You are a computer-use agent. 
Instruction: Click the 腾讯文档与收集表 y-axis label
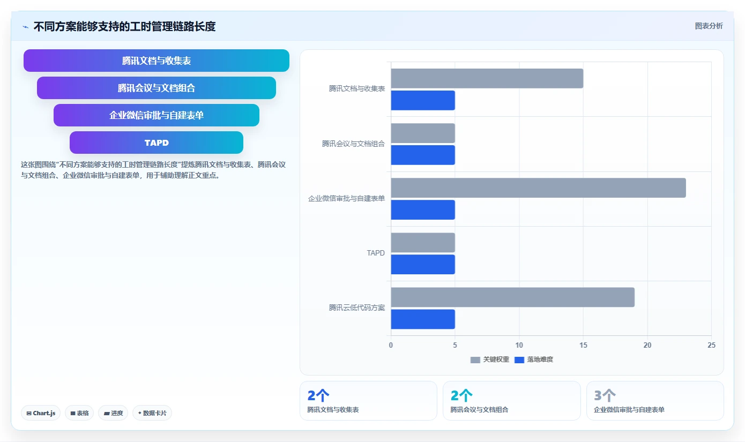(356, 89)
